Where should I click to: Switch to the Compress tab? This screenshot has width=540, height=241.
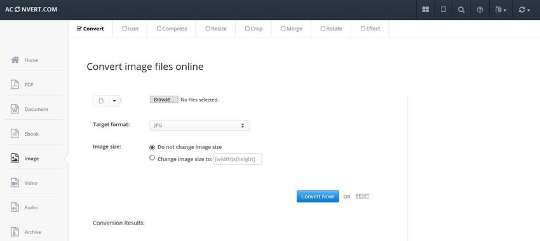(x=172, y=29)
